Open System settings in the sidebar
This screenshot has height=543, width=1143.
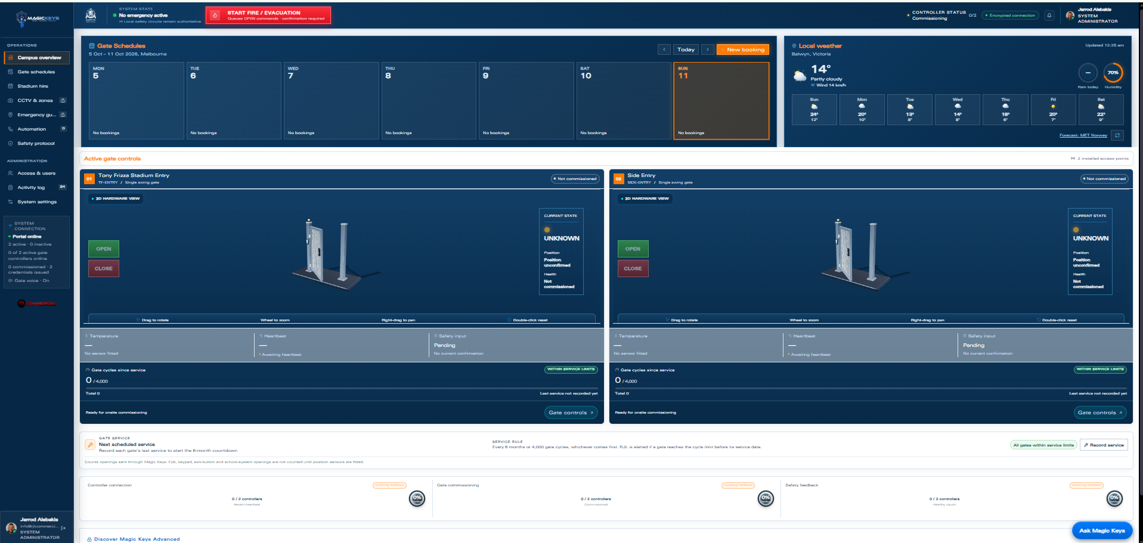(37, 202)
